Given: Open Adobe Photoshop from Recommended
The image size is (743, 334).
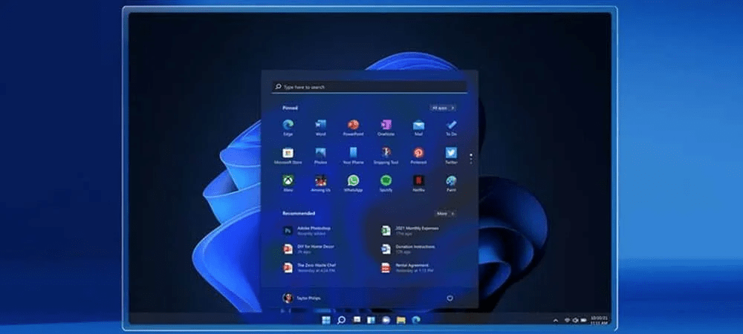Looking at the screenshot, I should (x=307, y=230).
